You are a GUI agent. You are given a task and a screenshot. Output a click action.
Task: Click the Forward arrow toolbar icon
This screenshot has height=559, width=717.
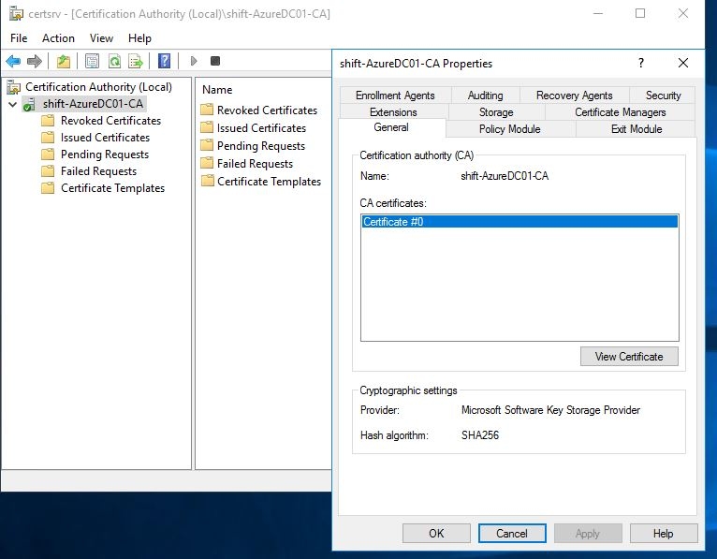tap(35, 61)
